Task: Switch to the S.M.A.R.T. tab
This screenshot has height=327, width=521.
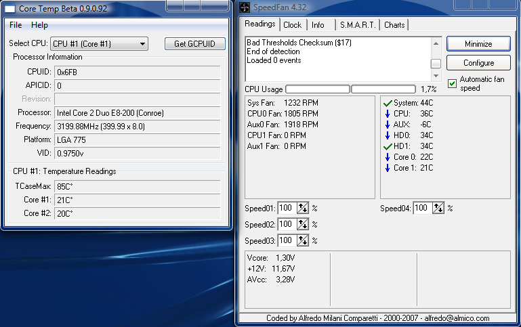Action: (358, 25)
